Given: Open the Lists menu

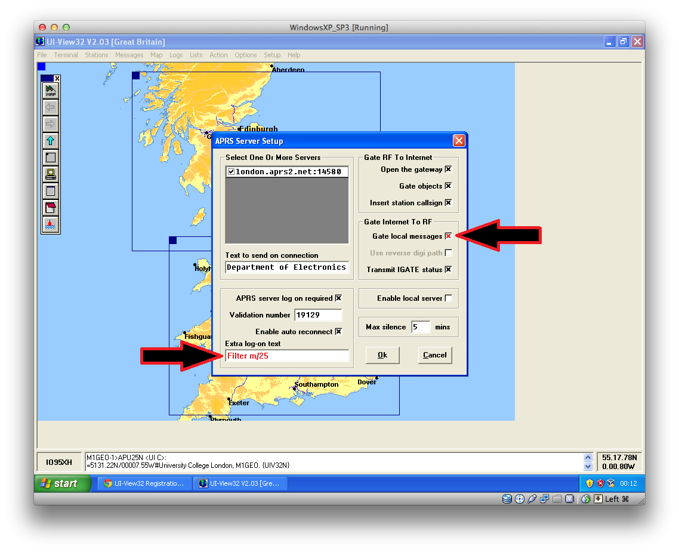Looking at the screenshot, I should (x=196, y=55).
